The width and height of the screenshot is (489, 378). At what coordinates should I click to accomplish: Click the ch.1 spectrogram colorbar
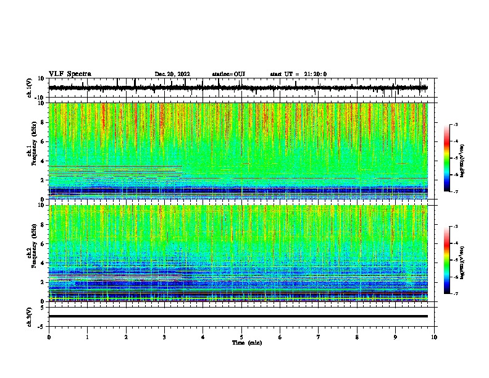[446, 158]
